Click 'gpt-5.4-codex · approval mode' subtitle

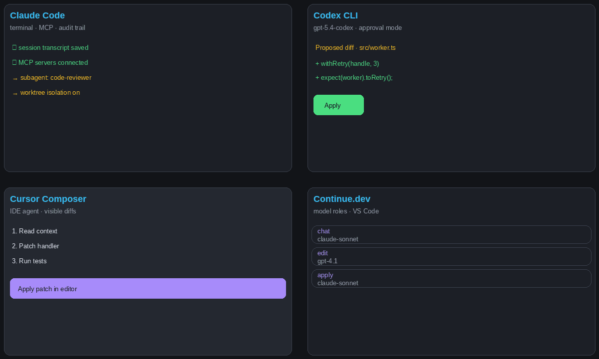click(357, 28)
